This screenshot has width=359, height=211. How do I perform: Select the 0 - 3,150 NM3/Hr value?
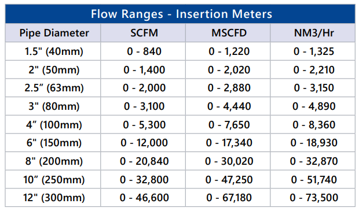pyautogui.click(x=314, y=88)
